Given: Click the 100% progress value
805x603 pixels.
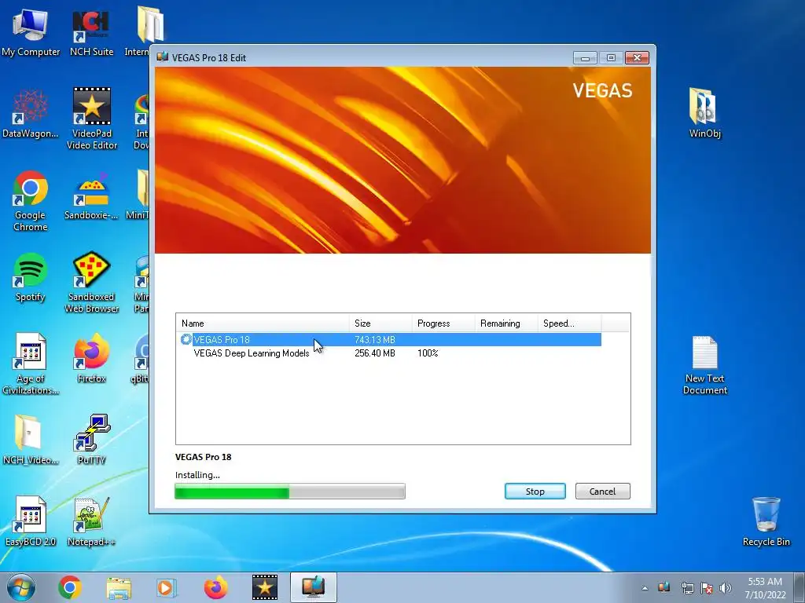Looking at the screenshot, I should pyautogui.click(x=428, y=353).
